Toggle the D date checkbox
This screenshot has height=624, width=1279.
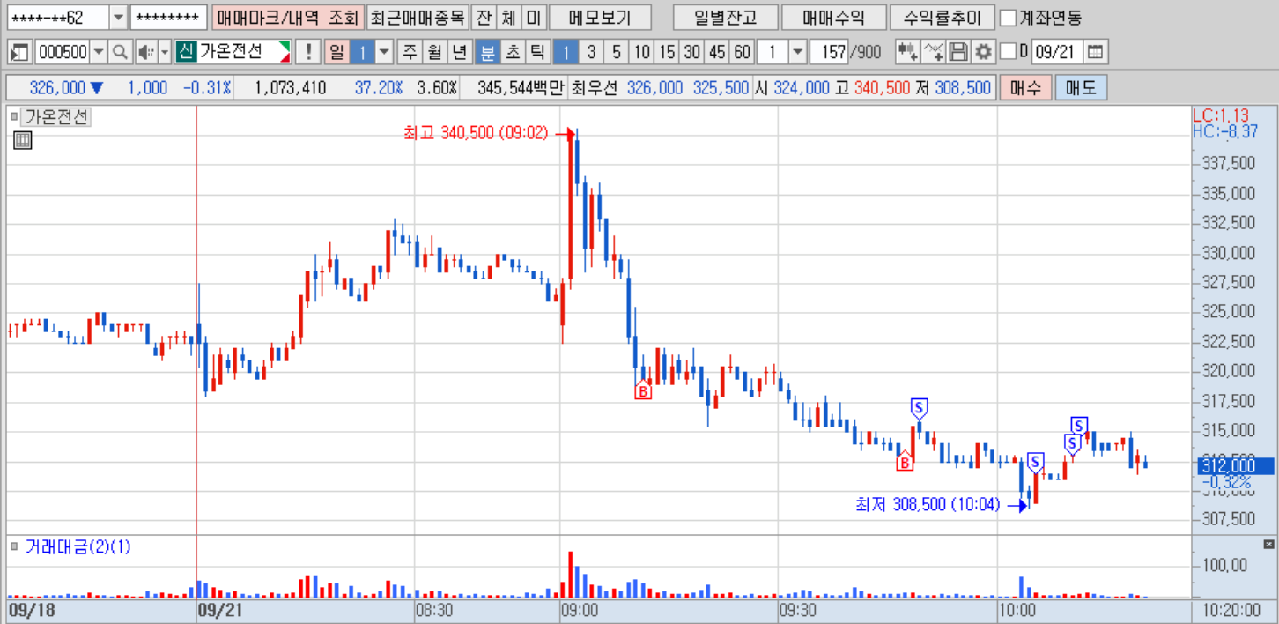(x=1009, y=52)
